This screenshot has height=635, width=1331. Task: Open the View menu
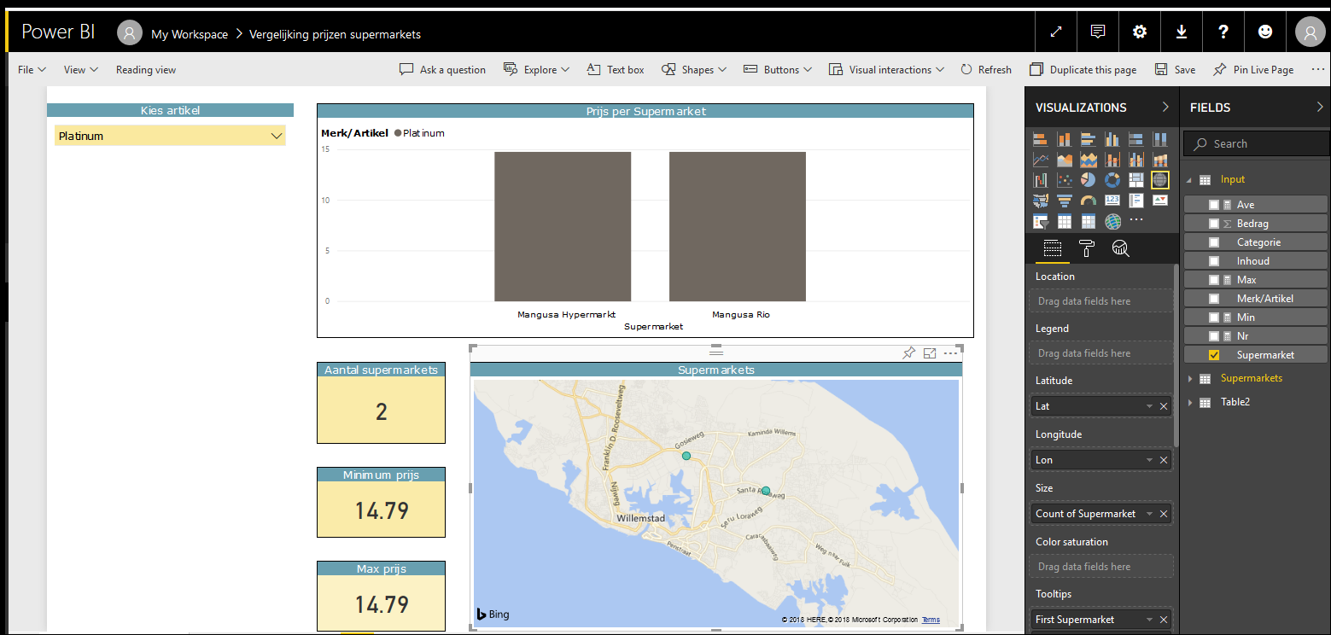coord(81,70)
